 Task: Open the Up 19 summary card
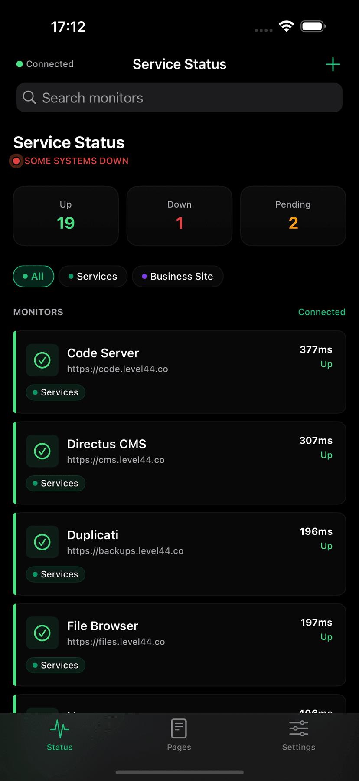click(x=66, y=216)
